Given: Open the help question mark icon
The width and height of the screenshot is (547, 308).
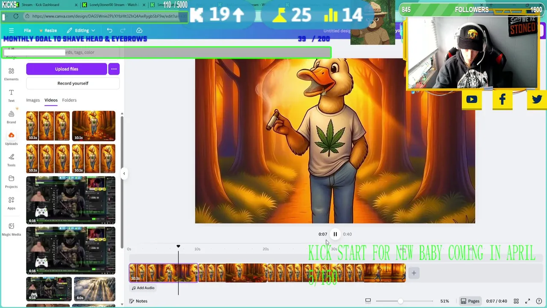Looking at the screenshot, I should point(539,301).
